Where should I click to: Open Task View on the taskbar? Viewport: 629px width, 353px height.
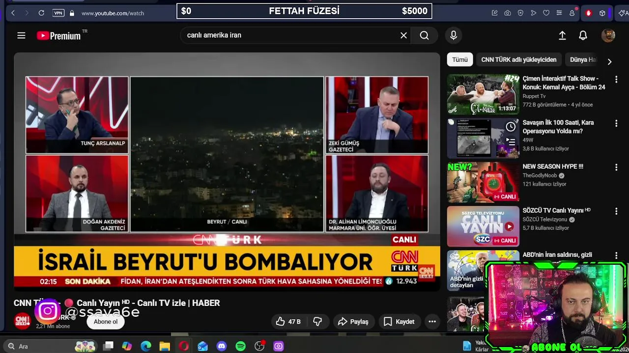pos(109,346)
